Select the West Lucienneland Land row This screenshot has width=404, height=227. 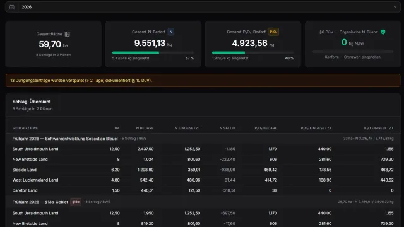203,180
